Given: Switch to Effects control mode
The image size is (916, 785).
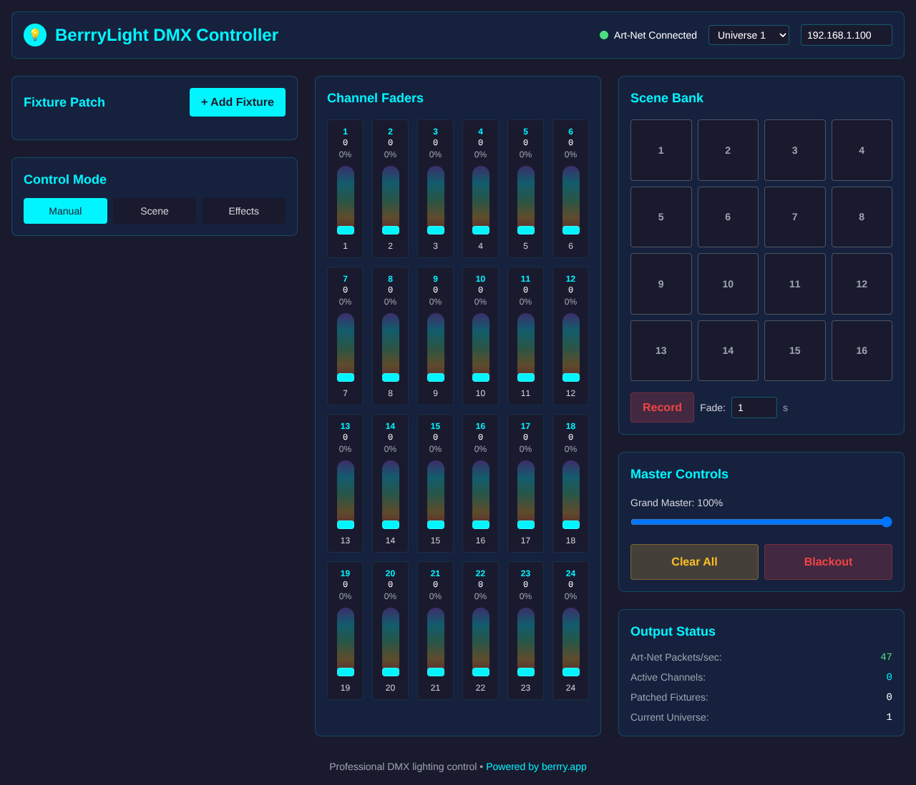Looking at the screenshot, I should pos(243,211).
